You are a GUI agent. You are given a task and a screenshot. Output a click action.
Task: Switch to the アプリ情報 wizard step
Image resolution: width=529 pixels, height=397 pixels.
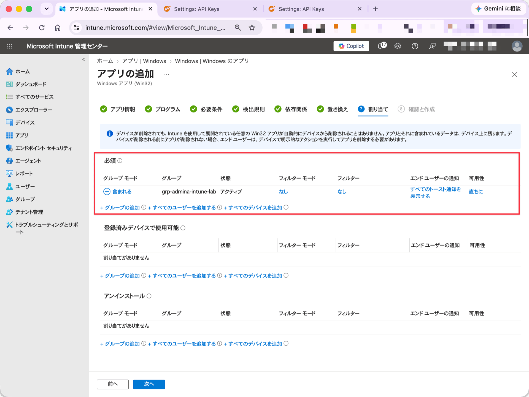(118, 109)
